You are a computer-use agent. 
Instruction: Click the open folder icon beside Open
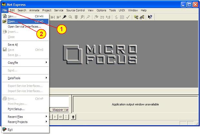[5, 21]
